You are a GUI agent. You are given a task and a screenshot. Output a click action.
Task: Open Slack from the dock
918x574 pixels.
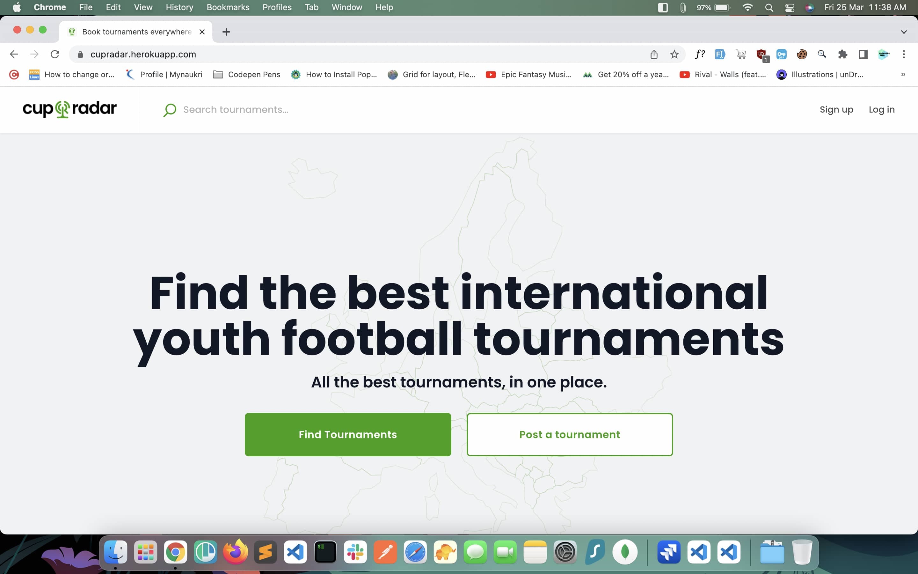pos(355,552)
